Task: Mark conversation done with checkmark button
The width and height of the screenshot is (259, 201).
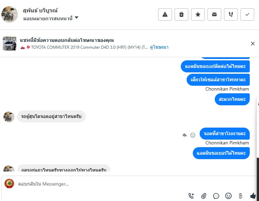Action: pos(247,14)
